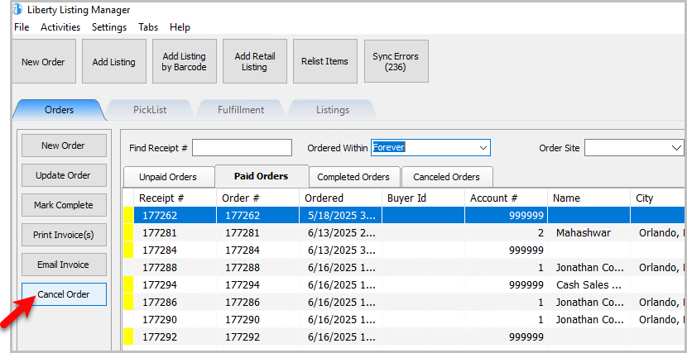Select receipt 177262 row
The image size is (687, 353).
coord(404,215)
